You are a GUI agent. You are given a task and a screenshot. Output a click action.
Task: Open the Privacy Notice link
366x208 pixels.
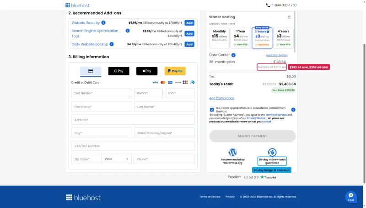(256, 118)
